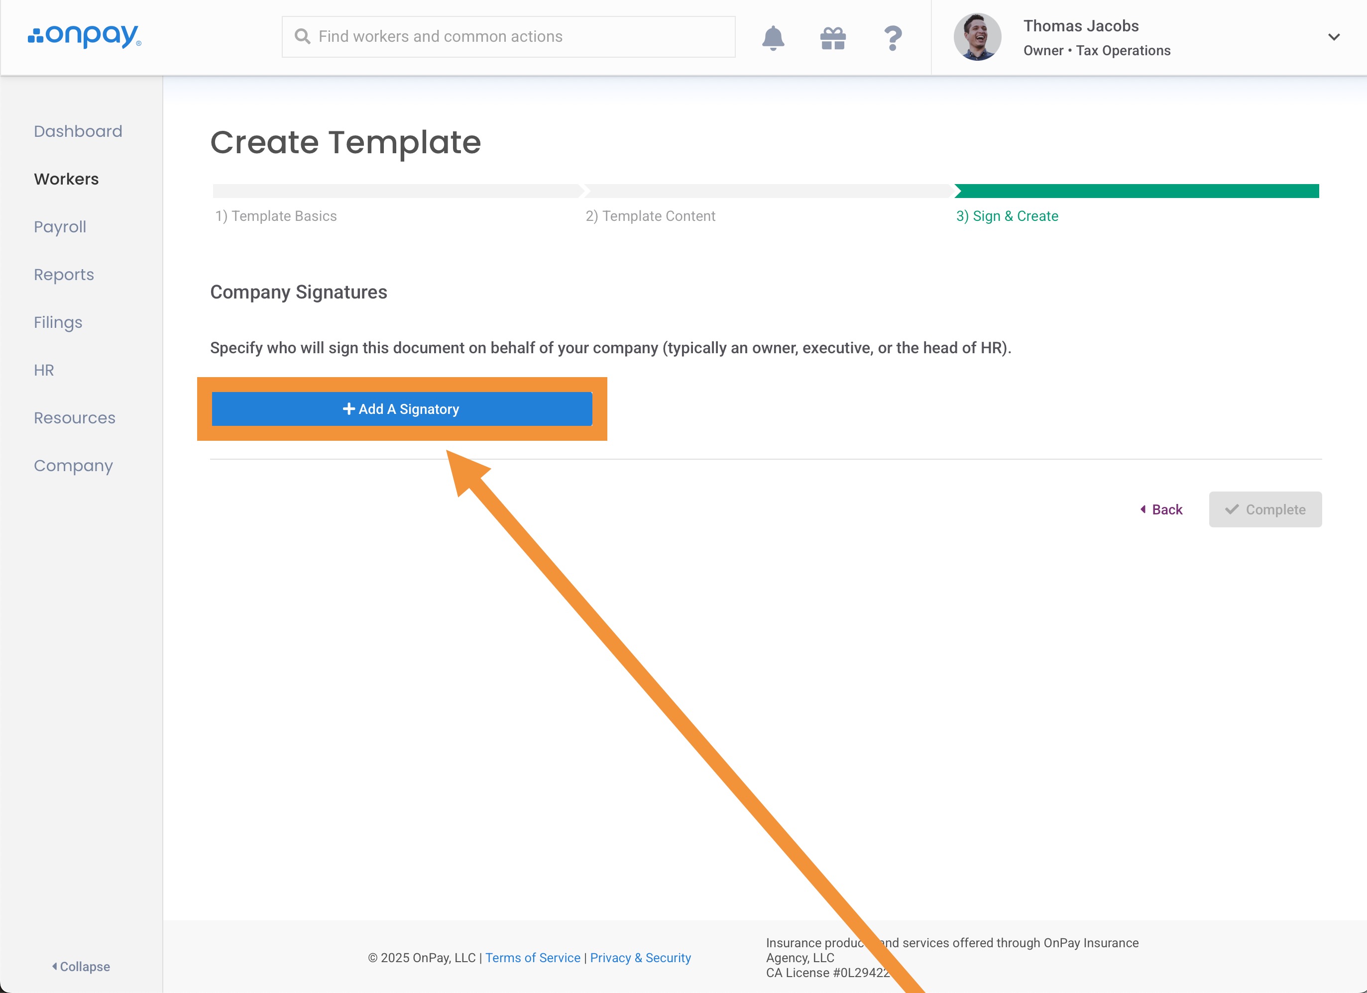The height and width of the screenshot is (993, 1367).
Task: Open the Reports sidebar item
Action: pos(64,275)
